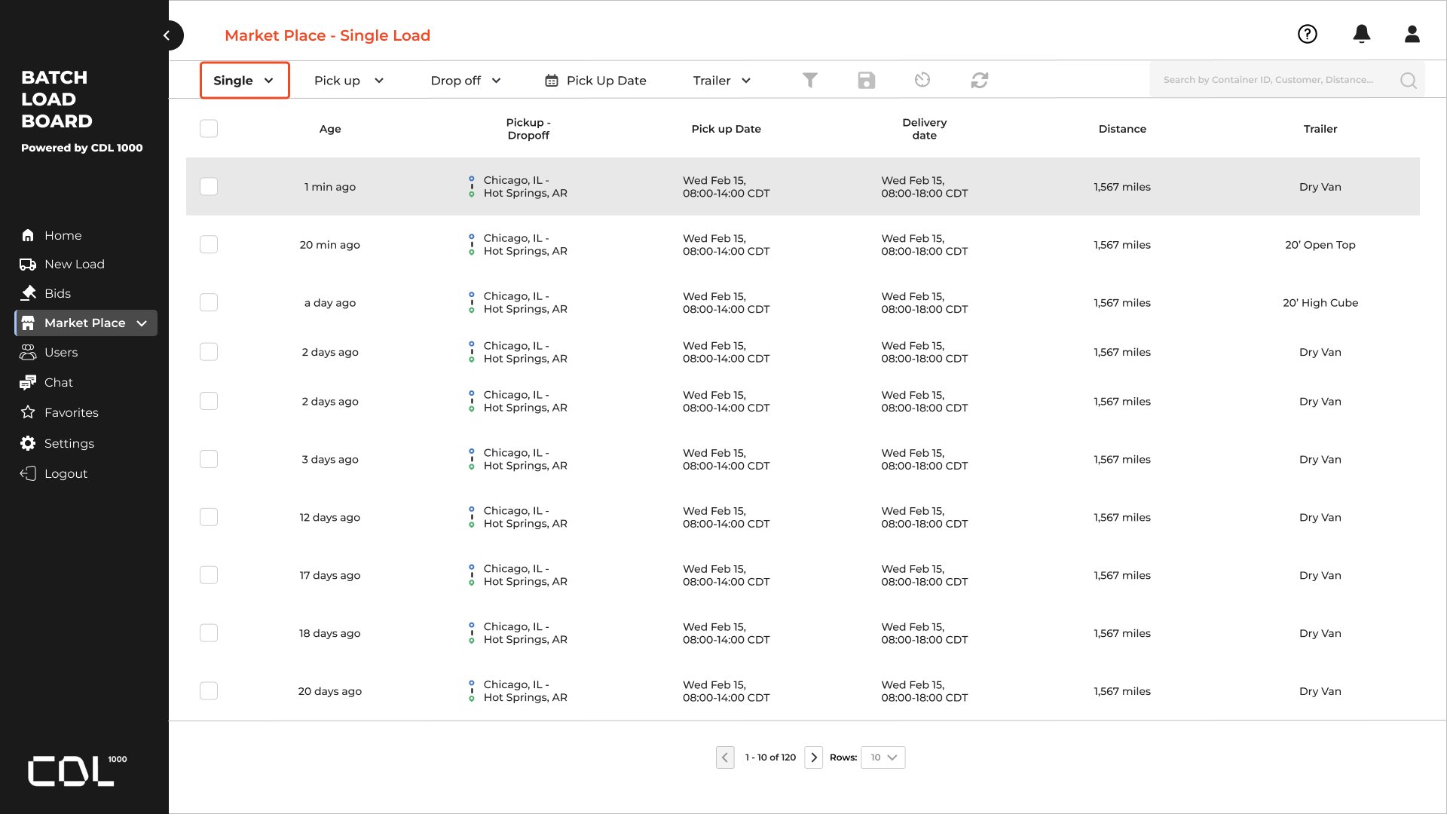
Task: Go to previous page of results
Action: (725, 757)
